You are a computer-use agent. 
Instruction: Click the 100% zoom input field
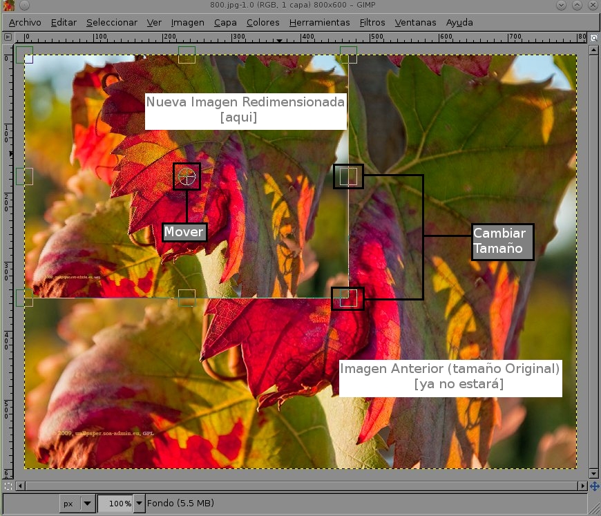(116, 504)
